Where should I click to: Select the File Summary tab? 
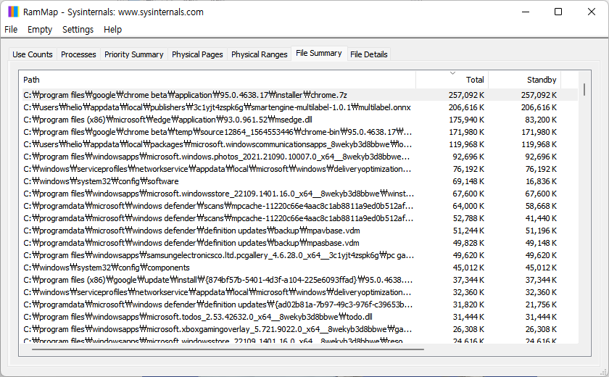click(x=319, y=53)
